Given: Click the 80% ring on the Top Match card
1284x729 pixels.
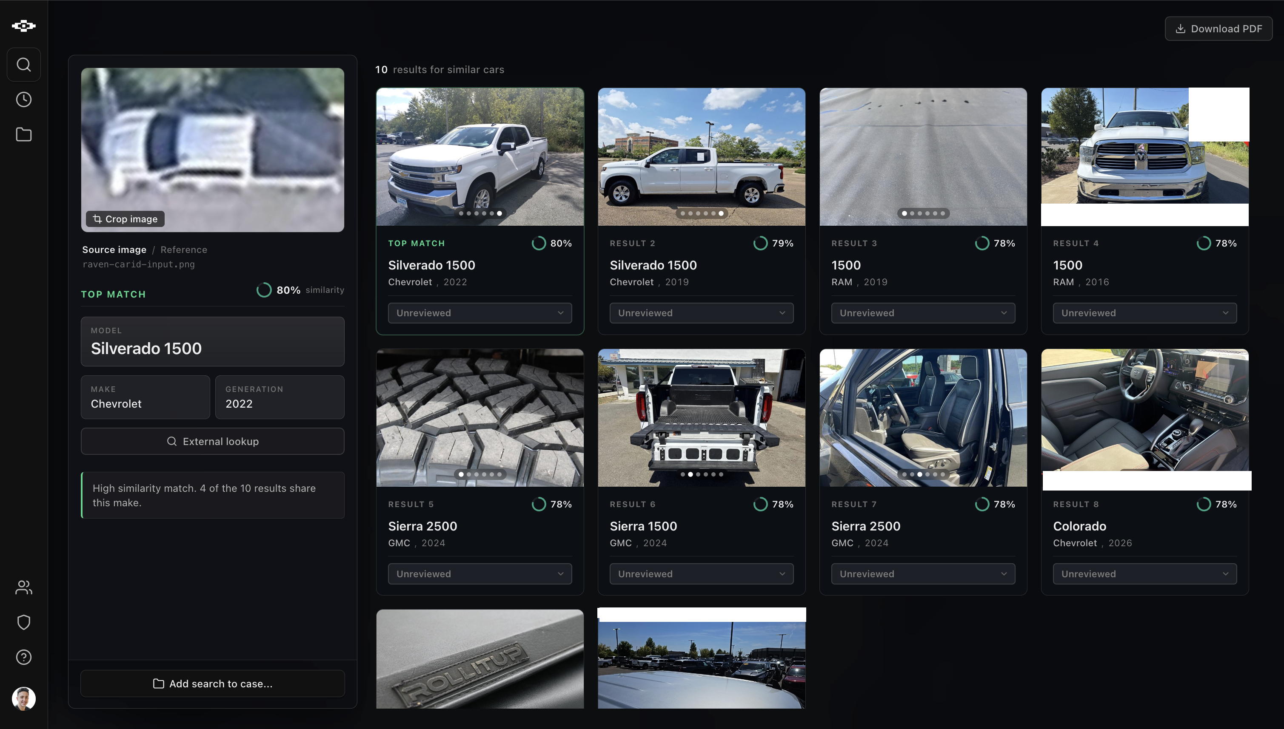Looking at the screenshot, I should (539, 243).
